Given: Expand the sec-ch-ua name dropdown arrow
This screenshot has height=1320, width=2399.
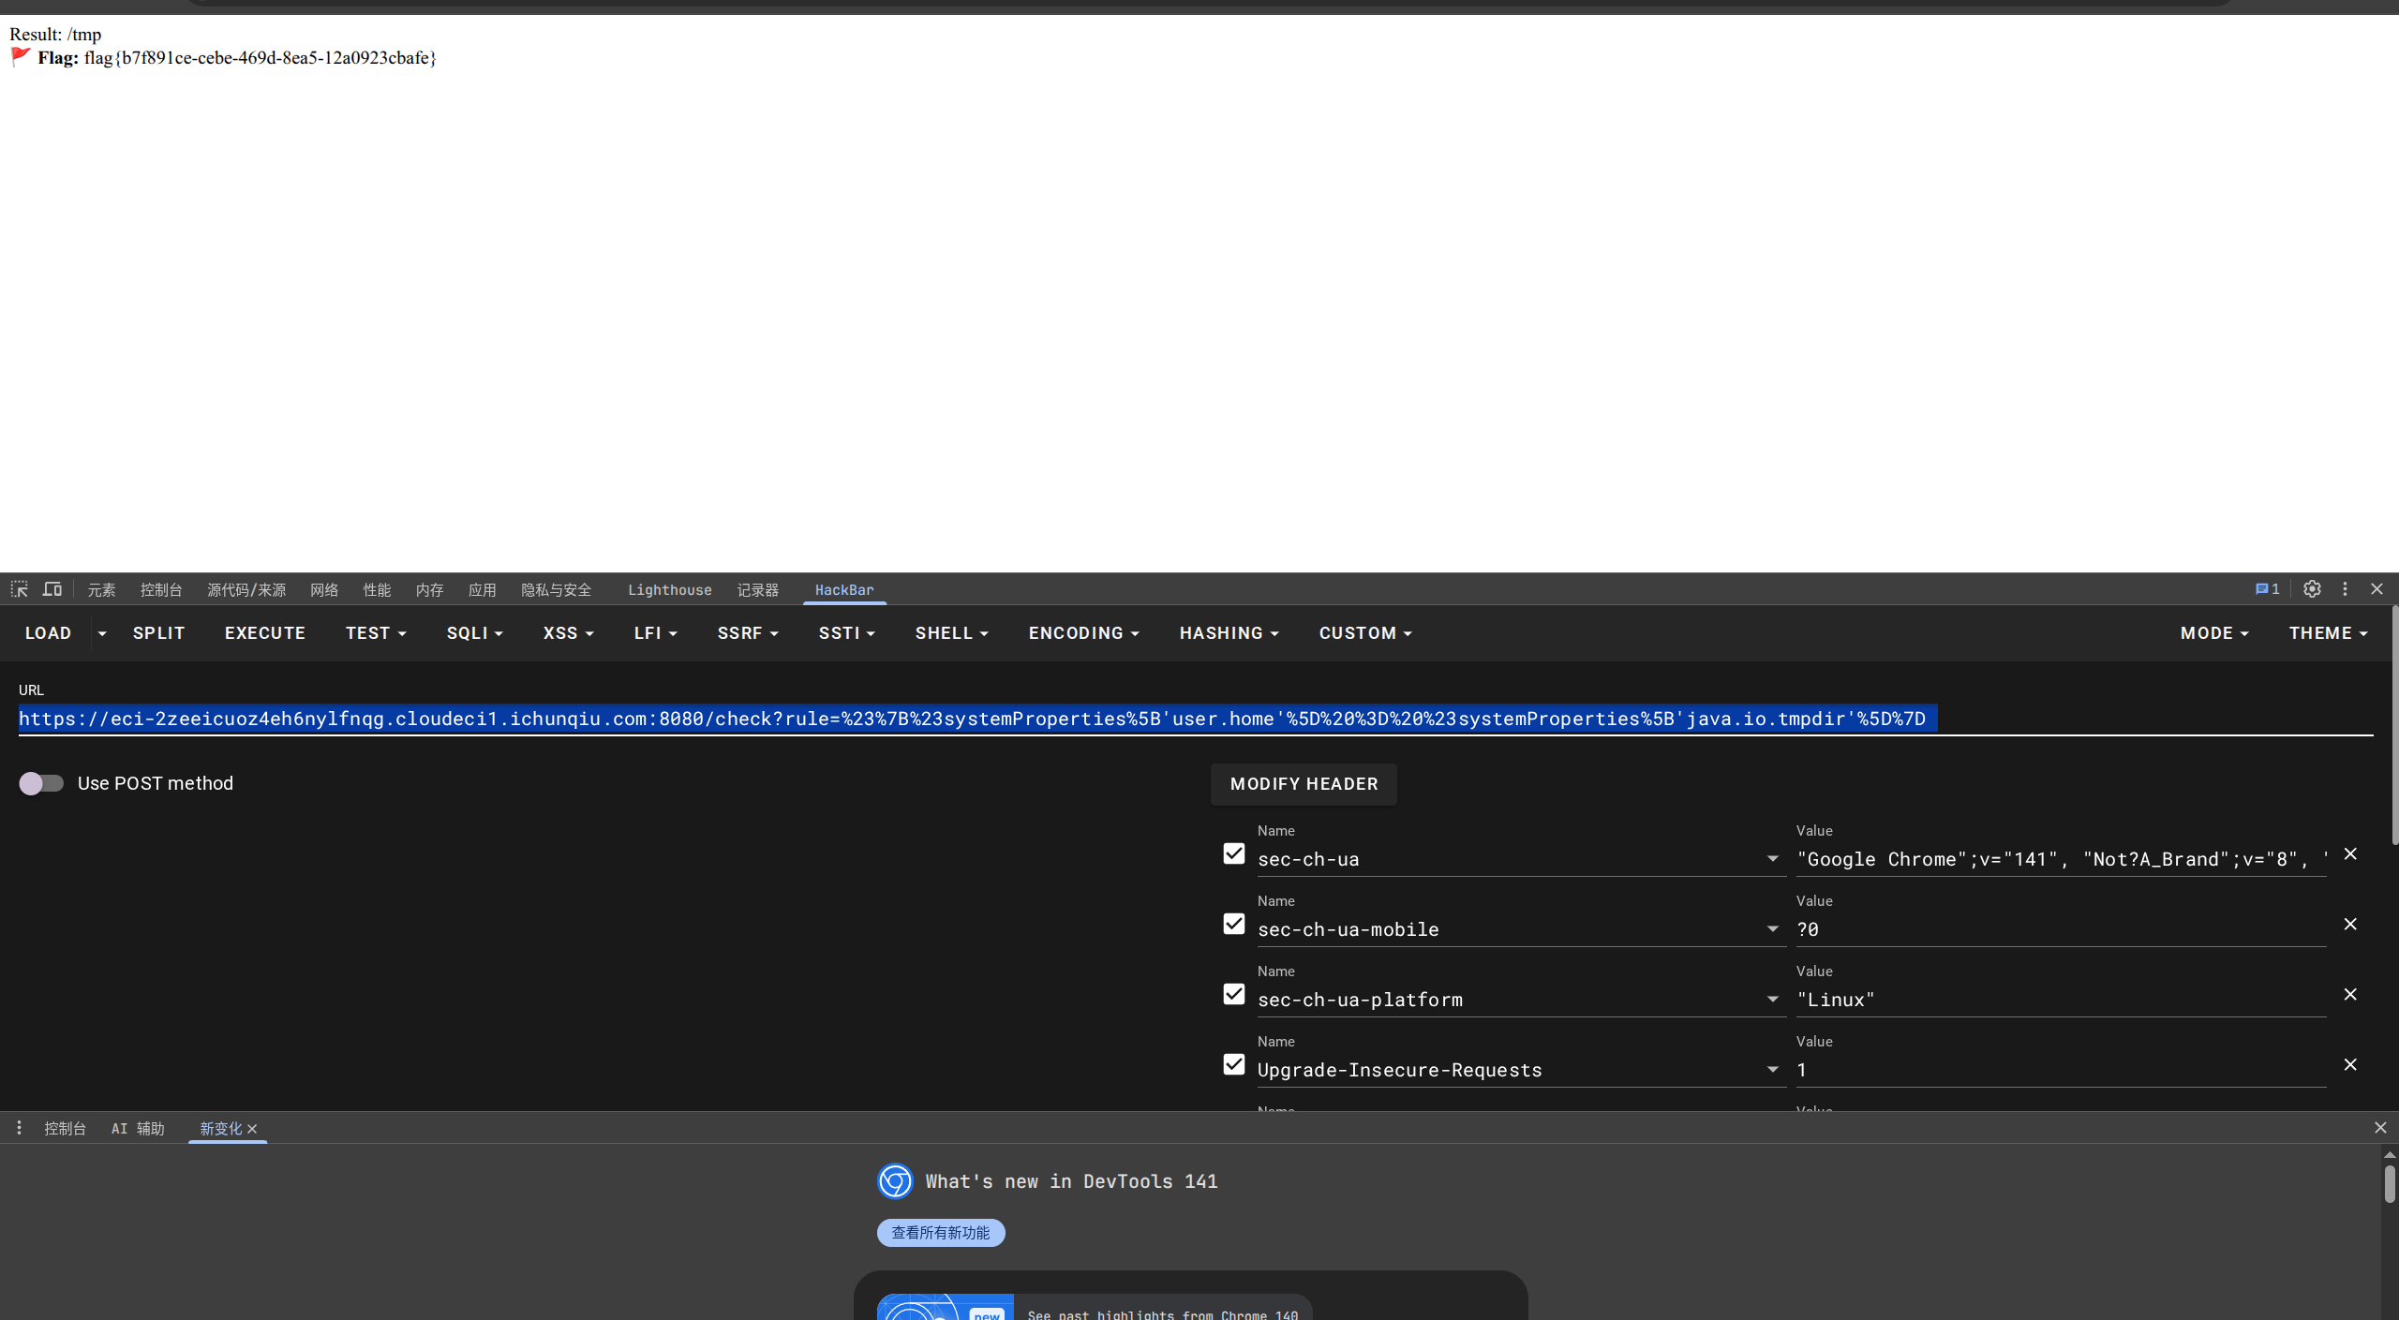Looking at the screenshot, I should pos(1772,859).
